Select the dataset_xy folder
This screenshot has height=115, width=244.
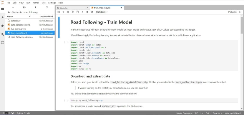click(30, 21)
